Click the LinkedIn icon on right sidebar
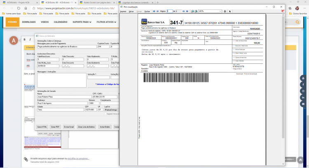The height and width of the screenshot is (168, 309). click(303, 98)
